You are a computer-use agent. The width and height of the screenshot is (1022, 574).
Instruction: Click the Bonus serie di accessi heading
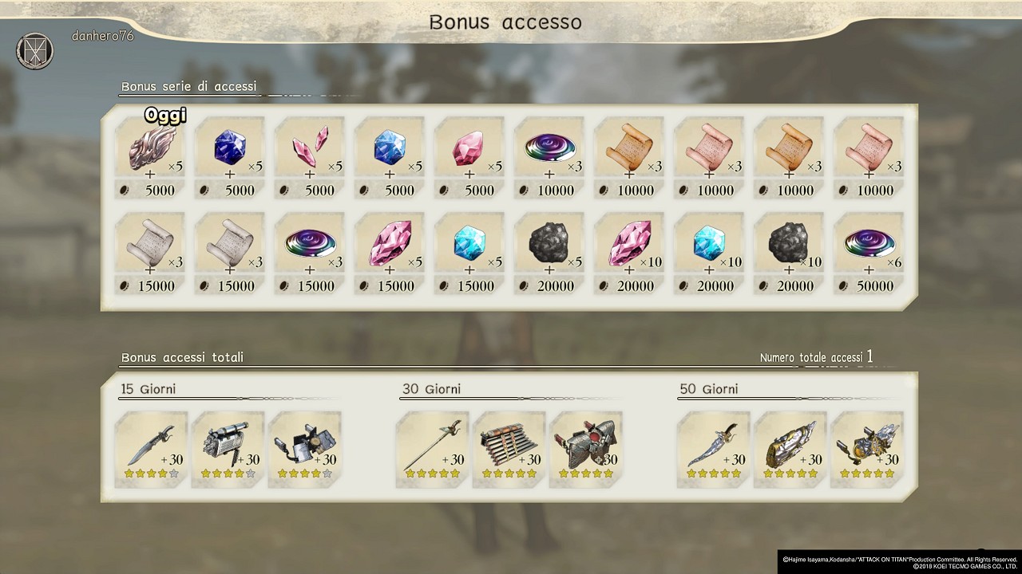click(188, 86)
